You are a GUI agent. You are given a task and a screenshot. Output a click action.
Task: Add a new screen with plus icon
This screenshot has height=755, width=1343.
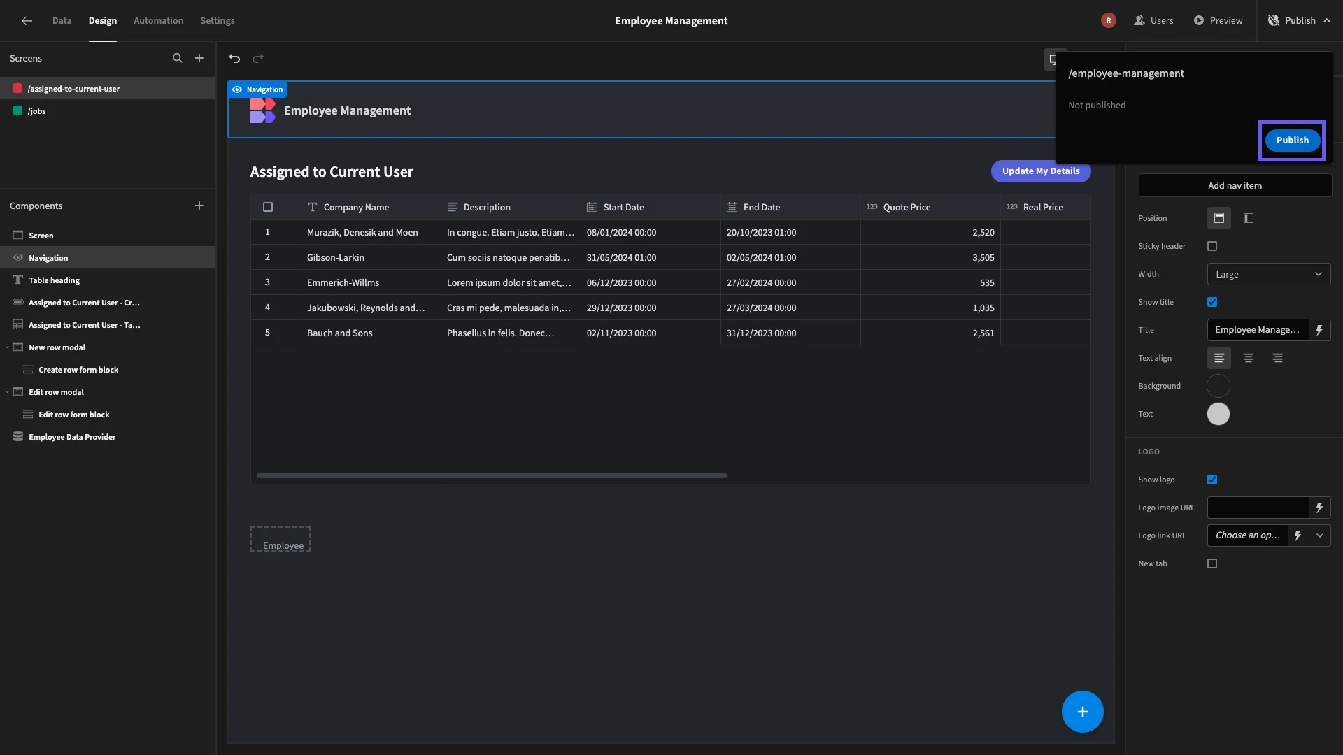point(199,59)
